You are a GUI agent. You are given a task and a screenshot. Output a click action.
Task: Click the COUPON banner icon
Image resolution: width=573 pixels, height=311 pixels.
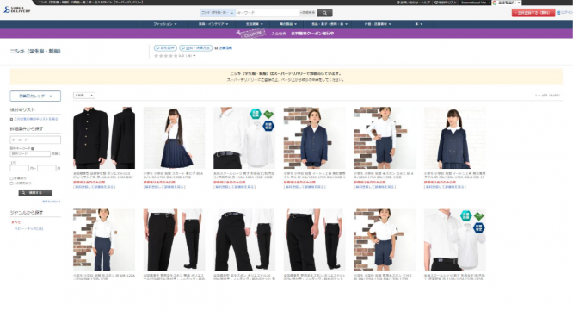(250, 34)
